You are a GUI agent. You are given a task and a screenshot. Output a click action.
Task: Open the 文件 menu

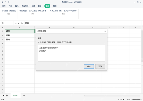4,6
